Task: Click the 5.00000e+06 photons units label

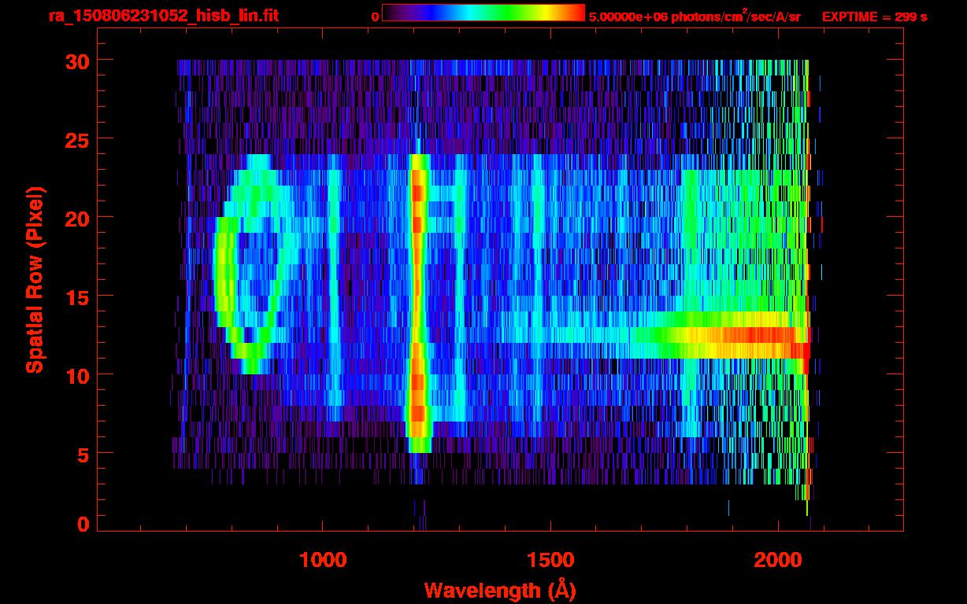Action: (695, 17)
